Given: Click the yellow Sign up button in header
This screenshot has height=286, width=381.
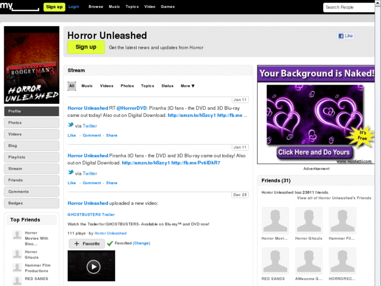Looking at the screenshot, I should pos(54,7).
